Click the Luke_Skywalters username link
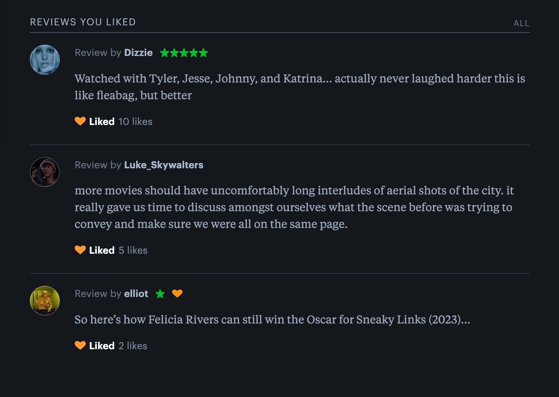The height and width of the screenshot is (397, 559). tap(163, 165)
